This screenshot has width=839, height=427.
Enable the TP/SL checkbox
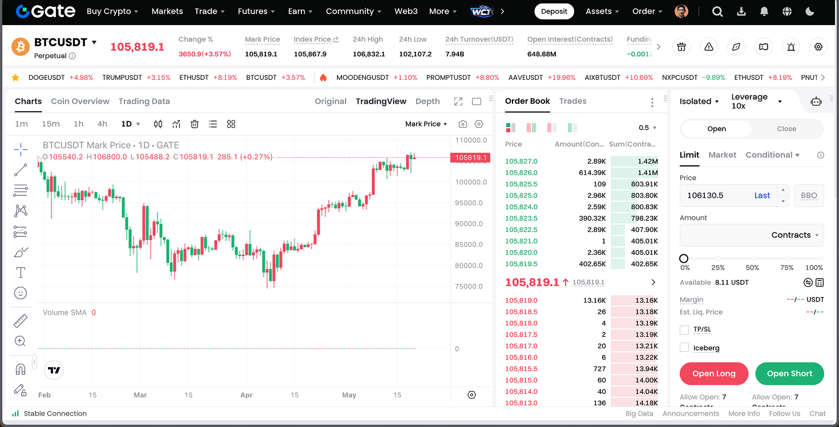click(x=684, y=330)
